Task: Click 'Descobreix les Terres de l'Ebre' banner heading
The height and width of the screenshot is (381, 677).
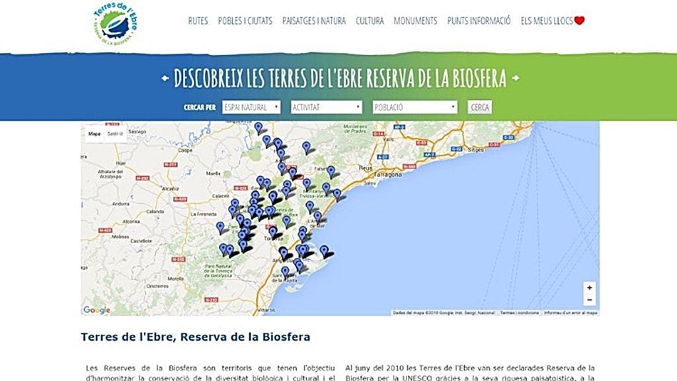Action: [x=340, y=78]
